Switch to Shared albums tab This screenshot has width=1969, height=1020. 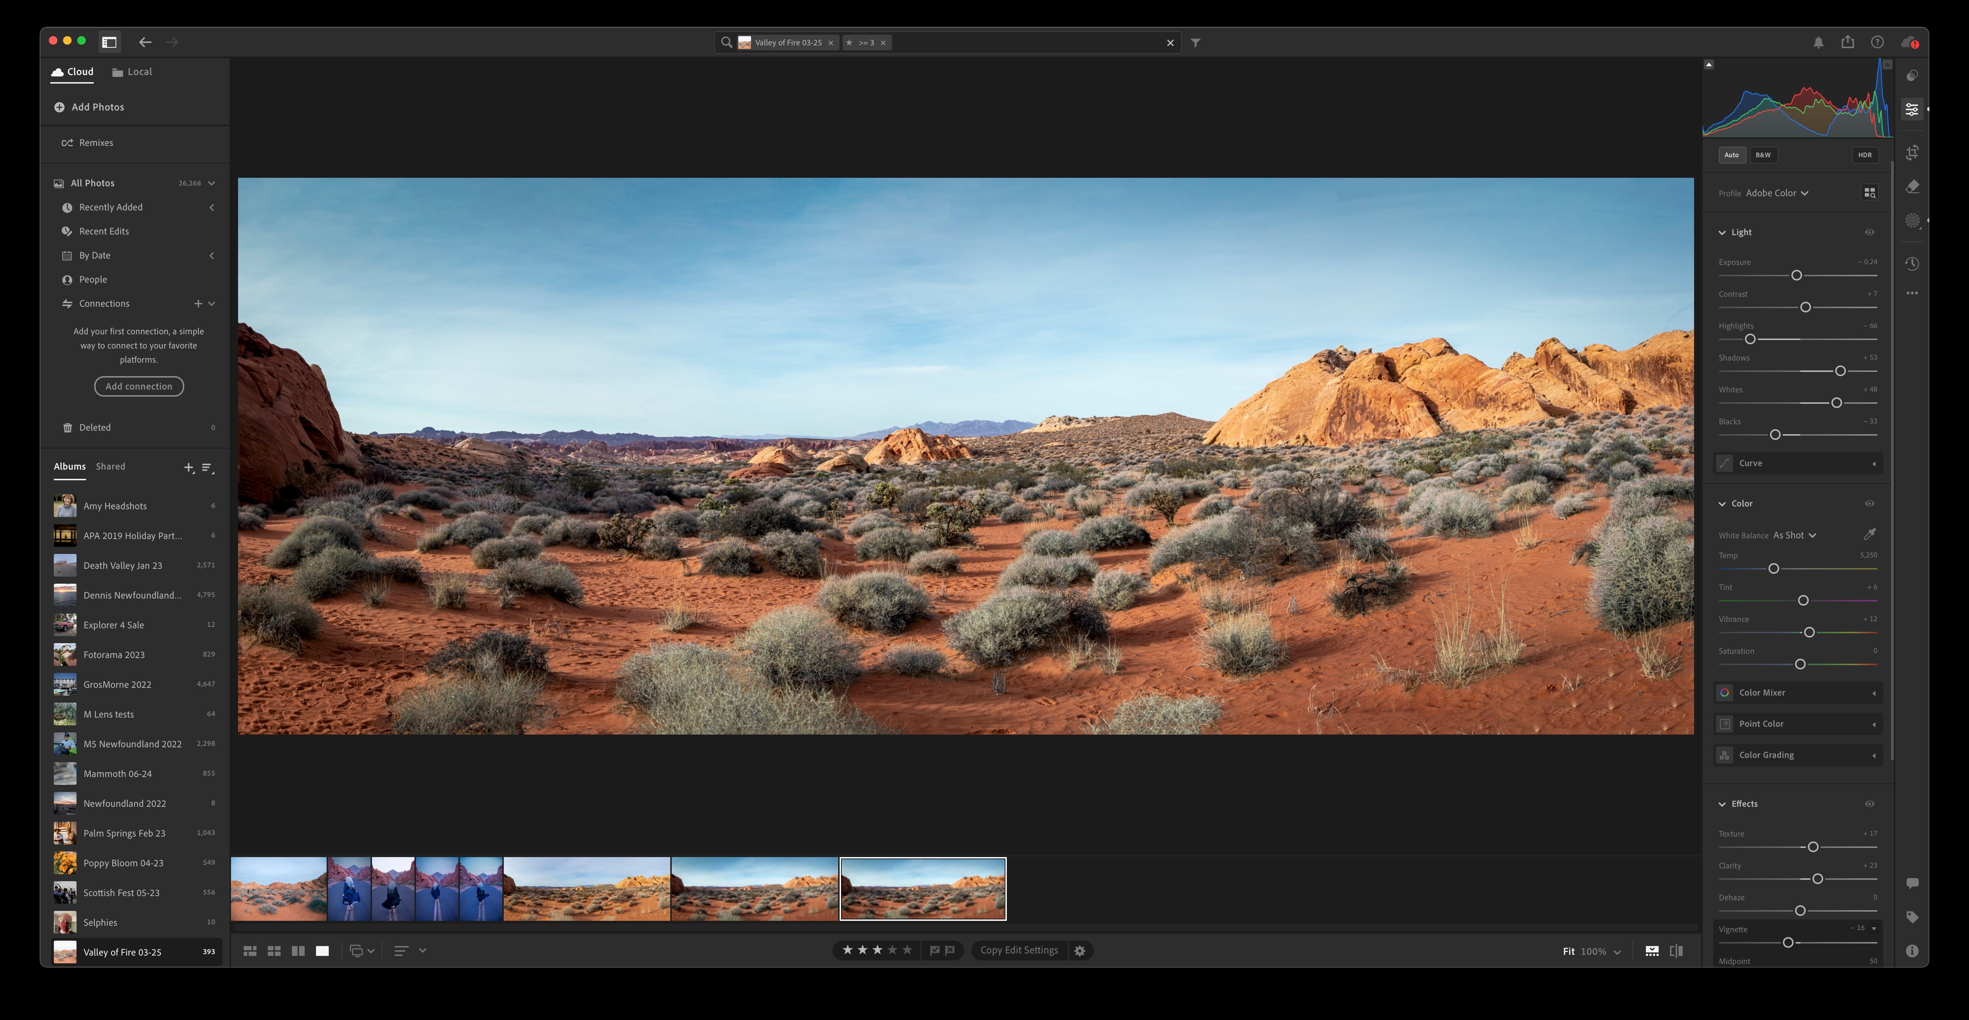click(110, 467)
